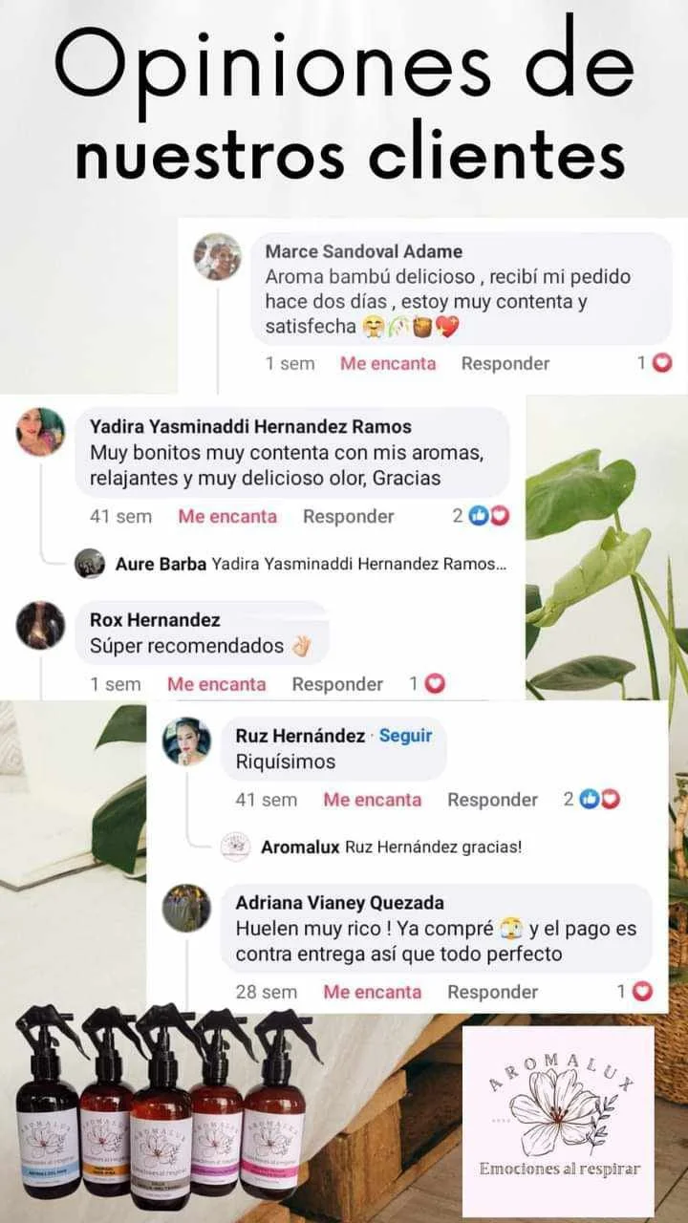
Task: Expand Aure Barba's reply to Yadira
Action: 311,564
